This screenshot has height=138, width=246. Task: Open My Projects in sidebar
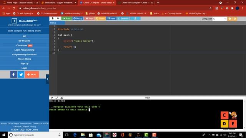tap(24, 41)
